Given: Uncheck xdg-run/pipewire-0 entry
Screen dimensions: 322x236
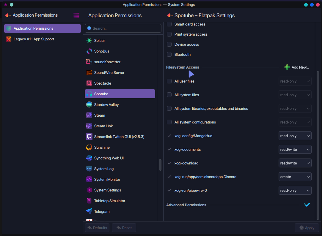Looking at the screenshot, I should tap(169, 191).
